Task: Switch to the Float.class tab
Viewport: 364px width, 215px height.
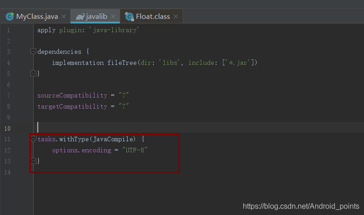Action: point(151,17)
